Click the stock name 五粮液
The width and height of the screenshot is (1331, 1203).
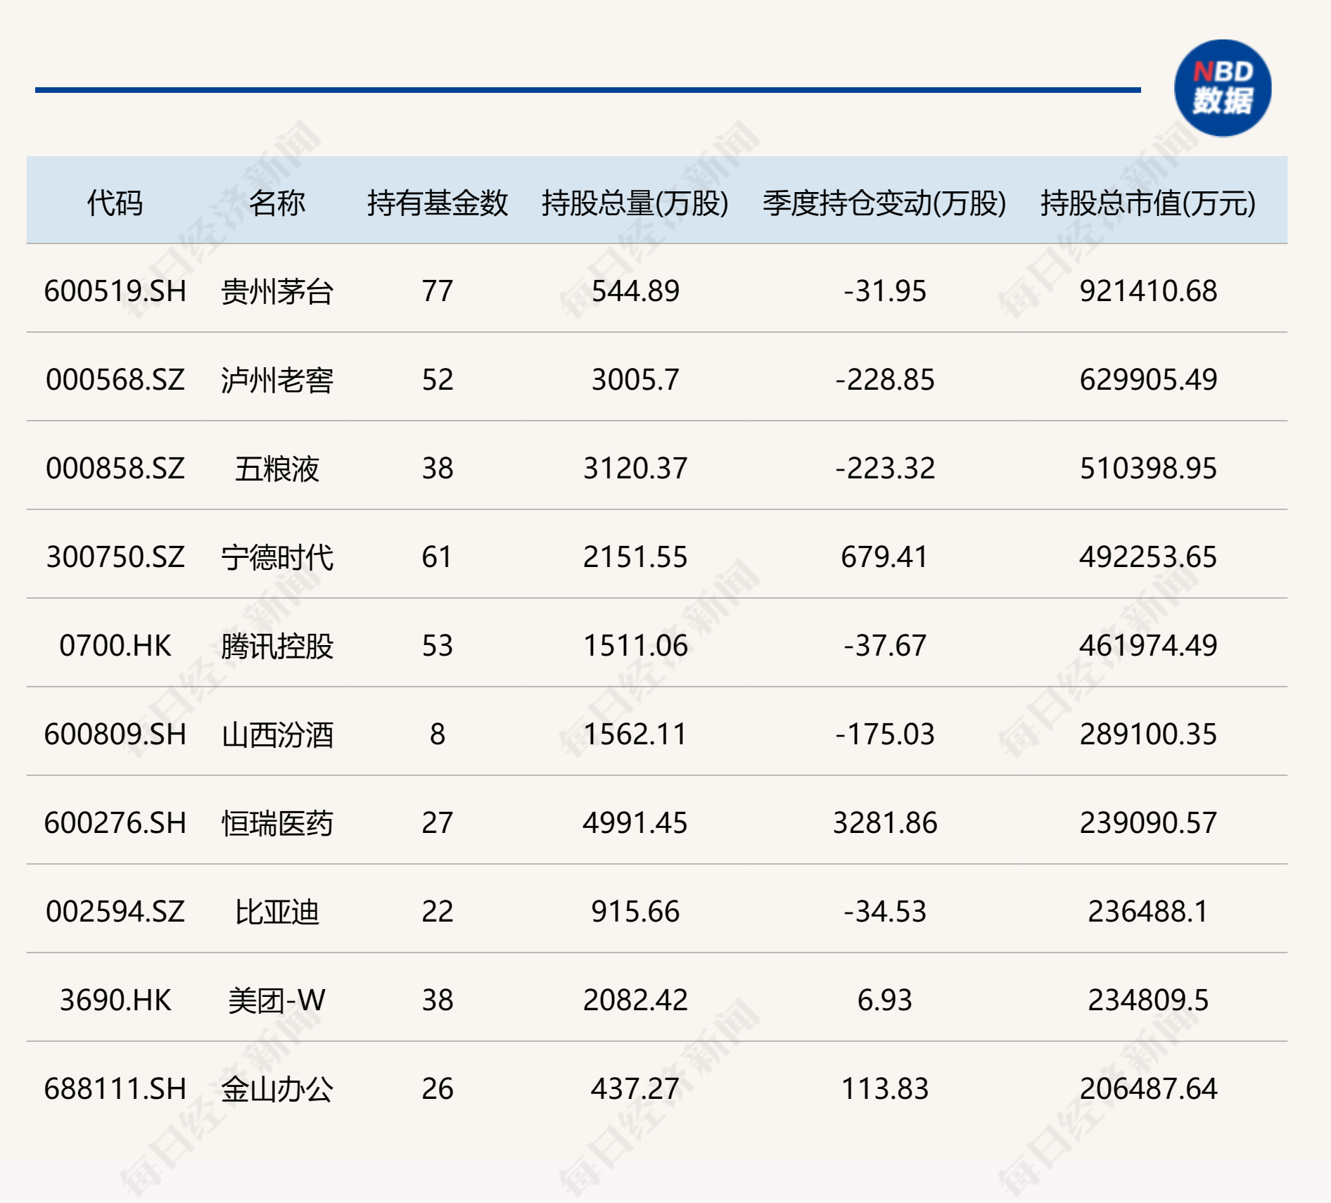(x=276, y=469)
